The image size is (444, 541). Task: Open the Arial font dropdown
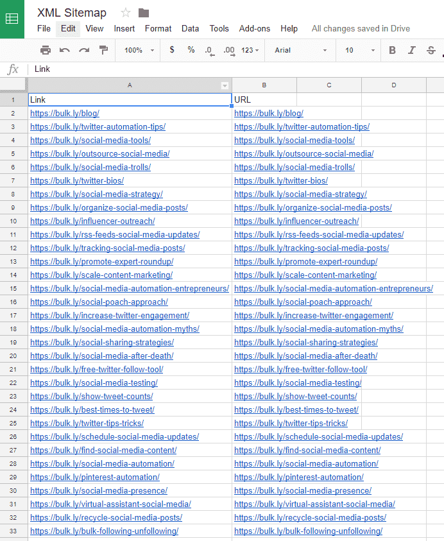tap(300, 50)
